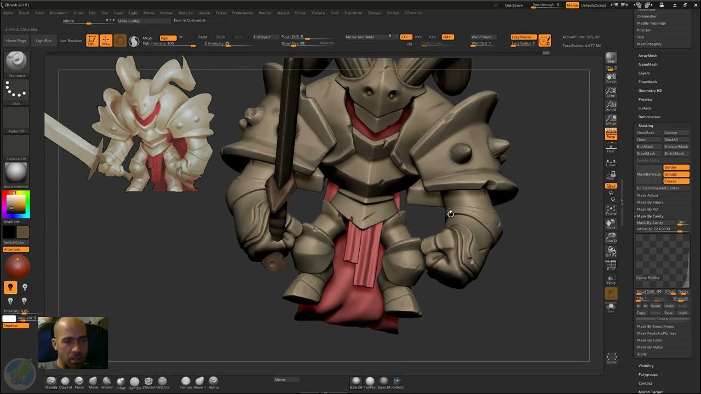This screenshot has height=394, width=701.
Task: Click the LightBox button
Action: (x=44, y=41)
